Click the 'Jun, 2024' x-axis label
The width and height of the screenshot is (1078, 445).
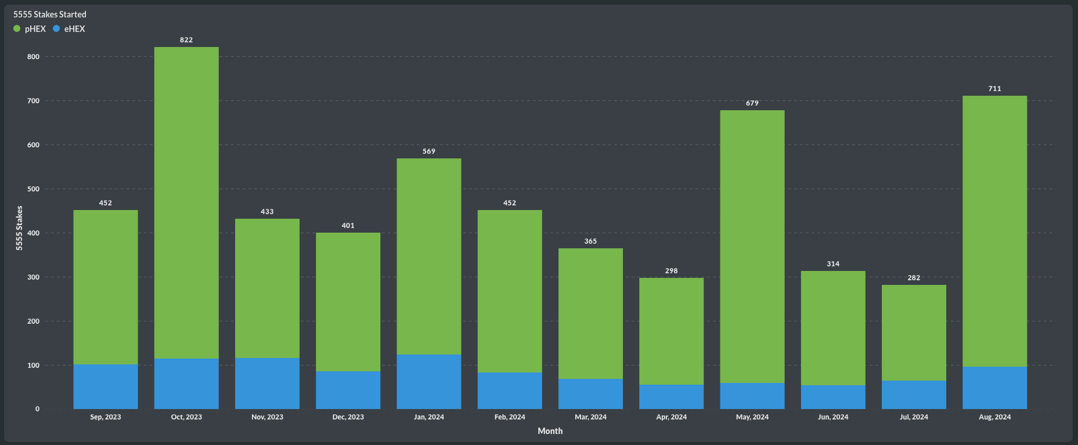833,417
